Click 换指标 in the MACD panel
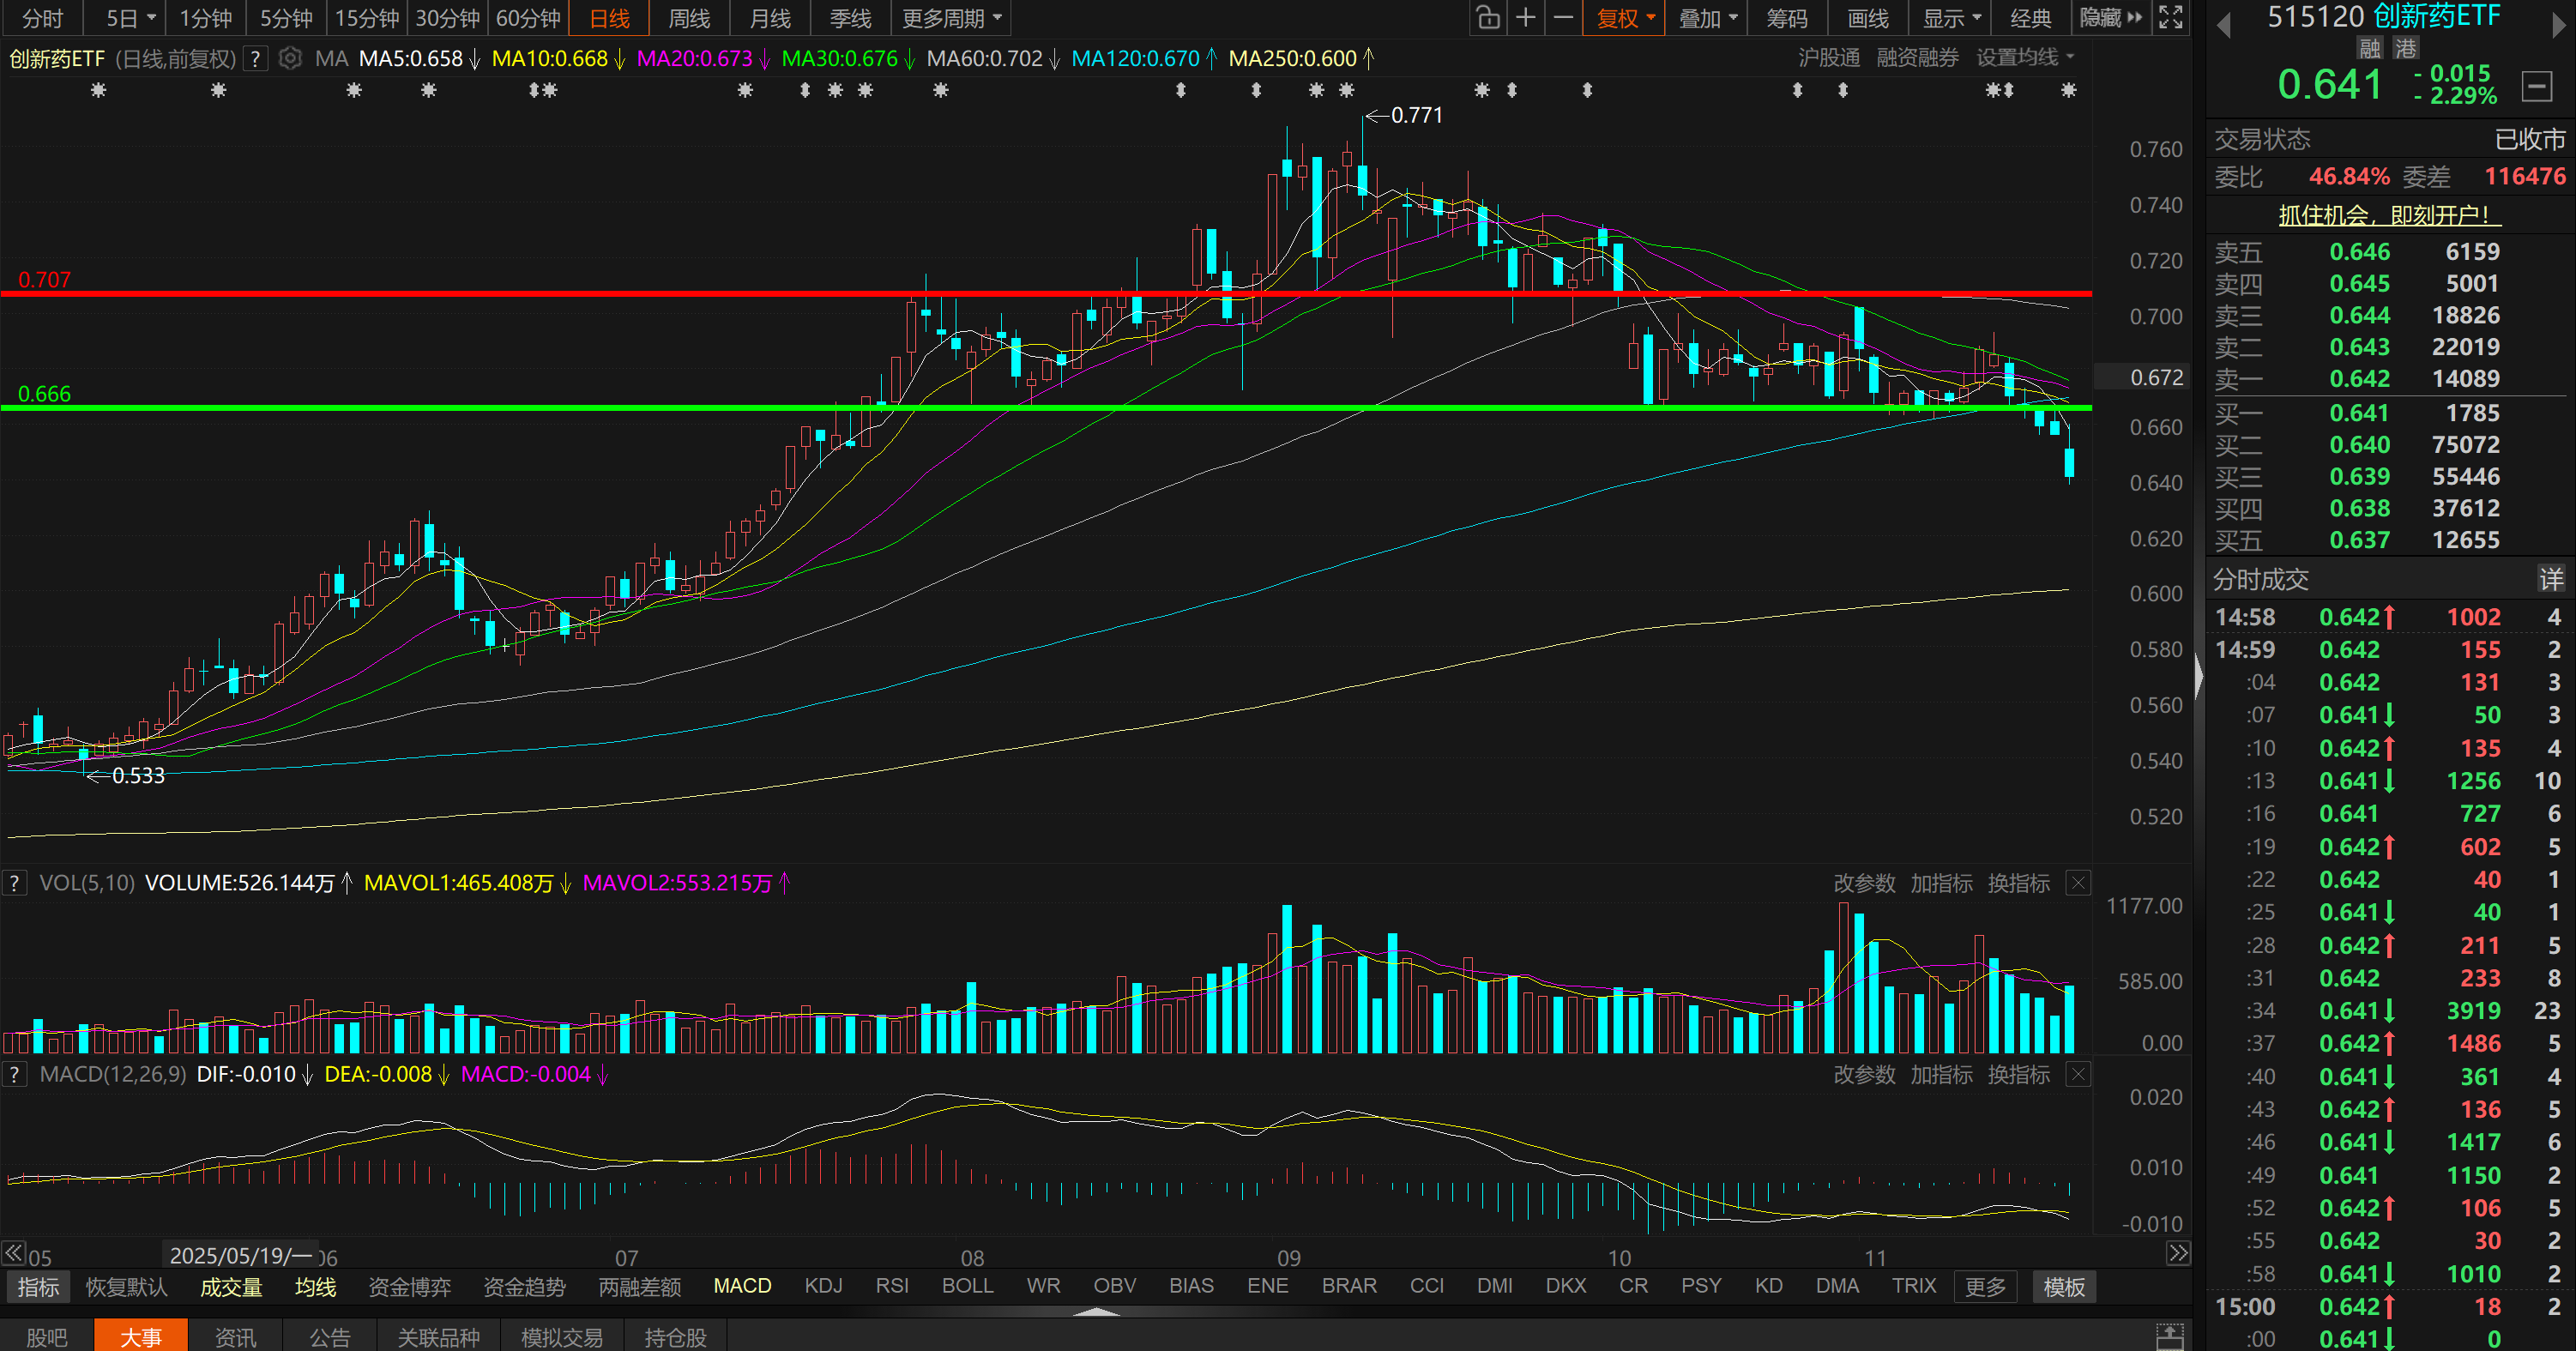 point(2018,1075)
